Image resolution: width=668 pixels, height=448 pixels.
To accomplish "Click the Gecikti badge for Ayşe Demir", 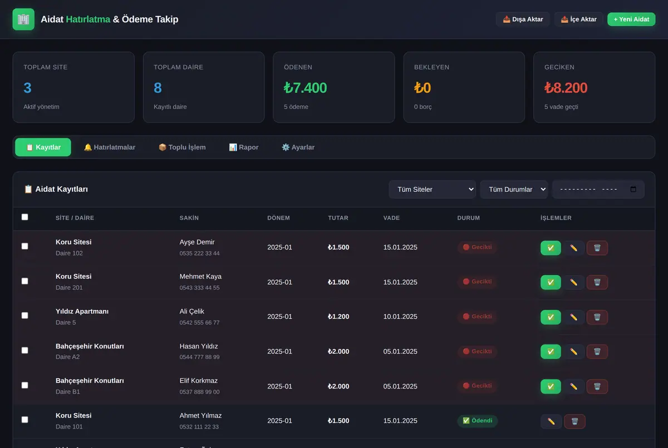I will [478, 247].
